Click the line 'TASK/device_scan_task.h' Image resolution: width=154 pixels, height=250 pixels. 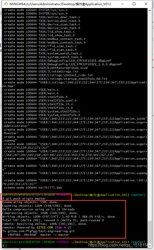pyautogui.click(x=42, y=28)
